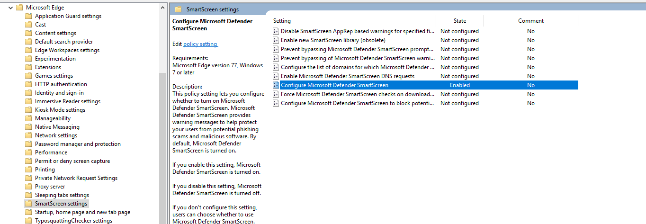Click the Identity and sign-in folder icon

pos(28,93)
